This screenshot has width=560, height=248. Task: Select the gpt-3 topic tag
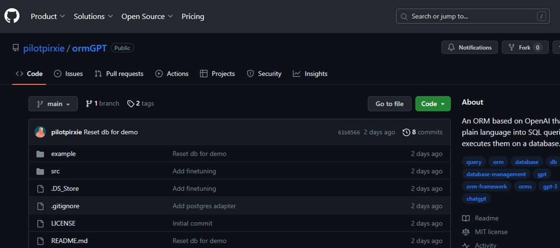point(550,187)
